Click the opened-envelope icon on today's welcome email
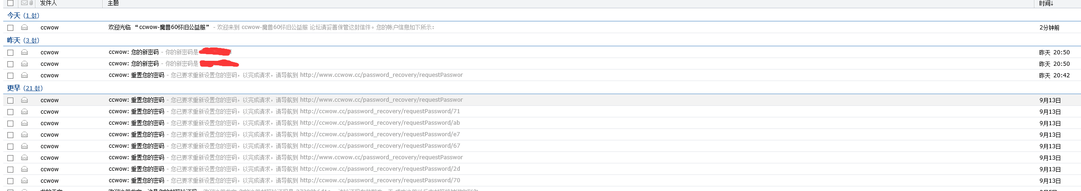 [x=24, y=28]
